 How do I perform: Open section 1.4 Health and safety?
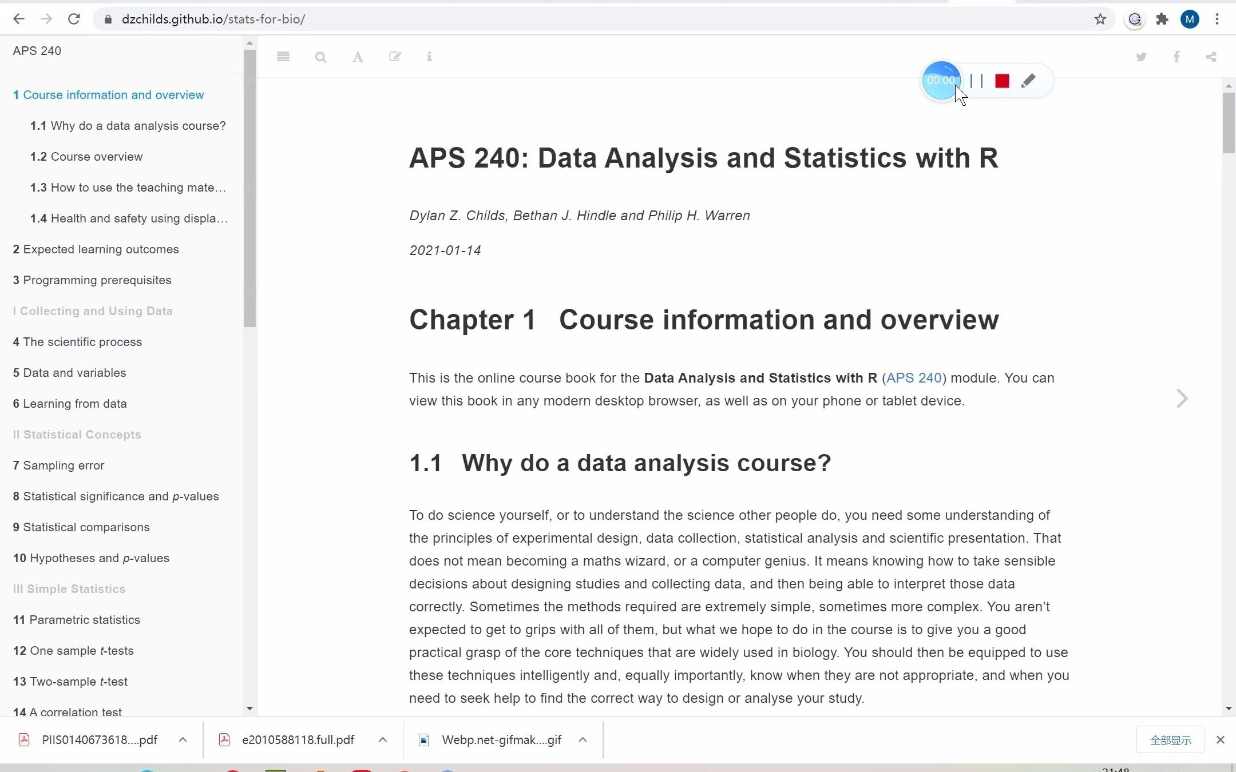pos(129,218)
